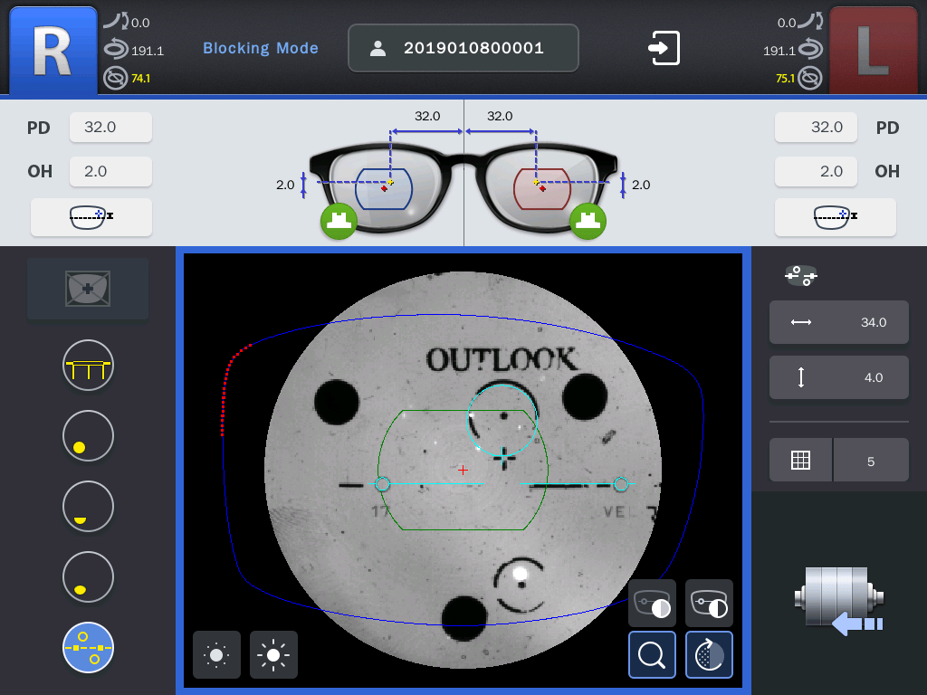Click the right cyan alignment handle on the lens

click(621, 485)
